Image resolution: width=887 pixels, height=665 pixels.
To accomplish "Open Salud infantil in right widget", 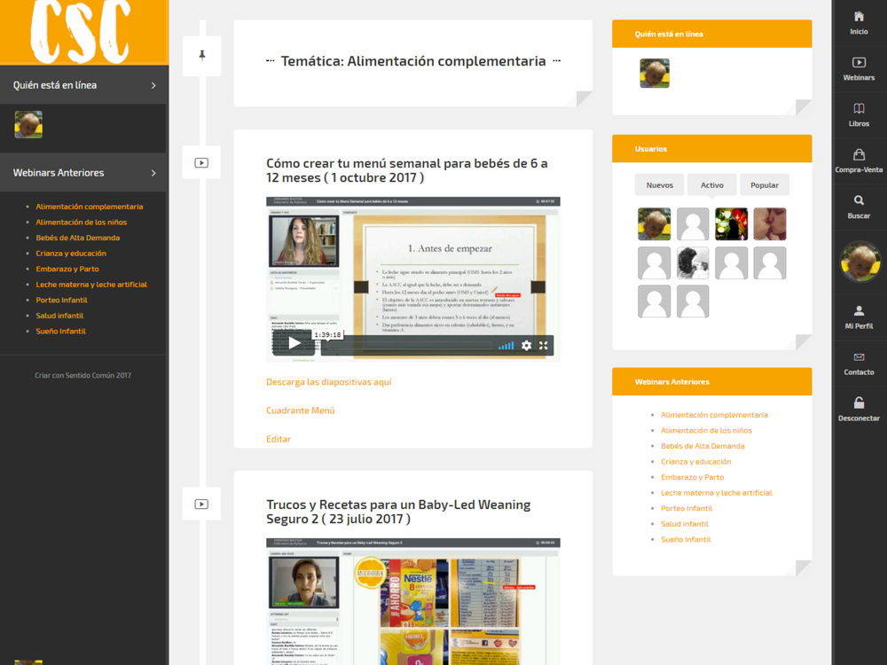I will pos(685,524).
